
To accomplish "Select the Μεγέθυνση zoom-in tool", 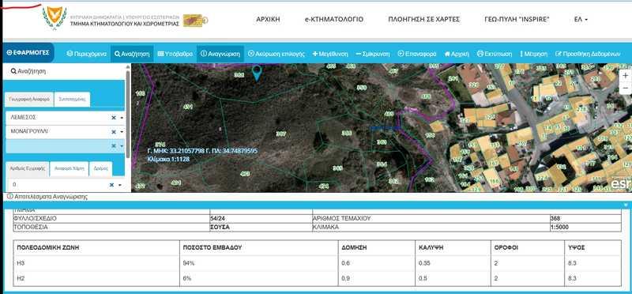I will (x=329, y=54).
